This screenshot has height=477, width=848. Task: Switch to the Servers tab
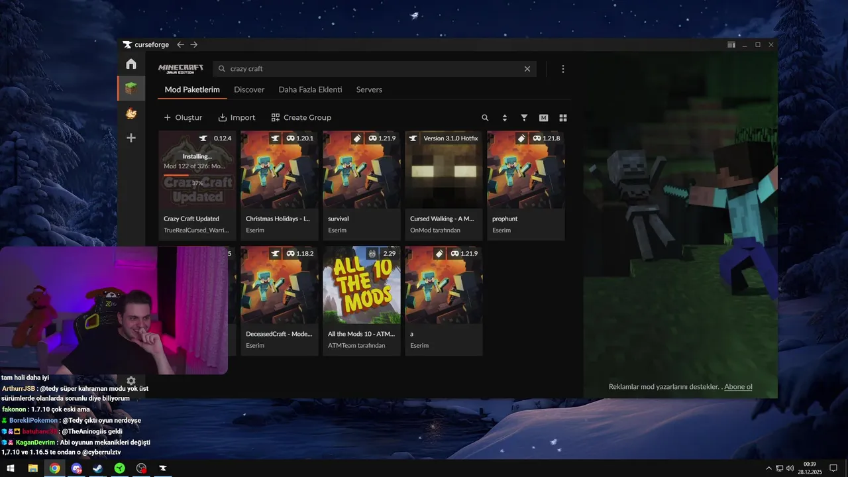pos(369,89)
